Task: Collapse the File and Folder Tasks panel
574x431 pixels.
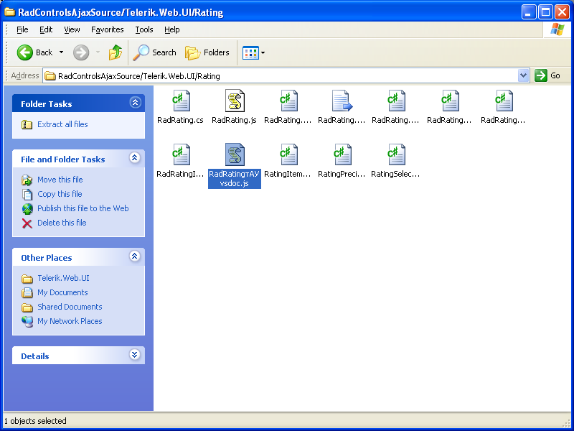Action: (x=135, y=158)
